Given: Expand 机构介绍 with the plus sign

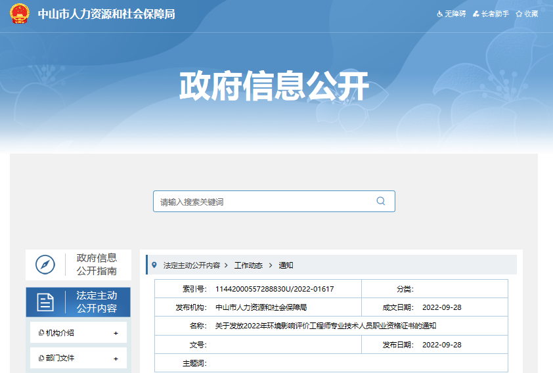Looking at the screenshot, I should (116, 333).
